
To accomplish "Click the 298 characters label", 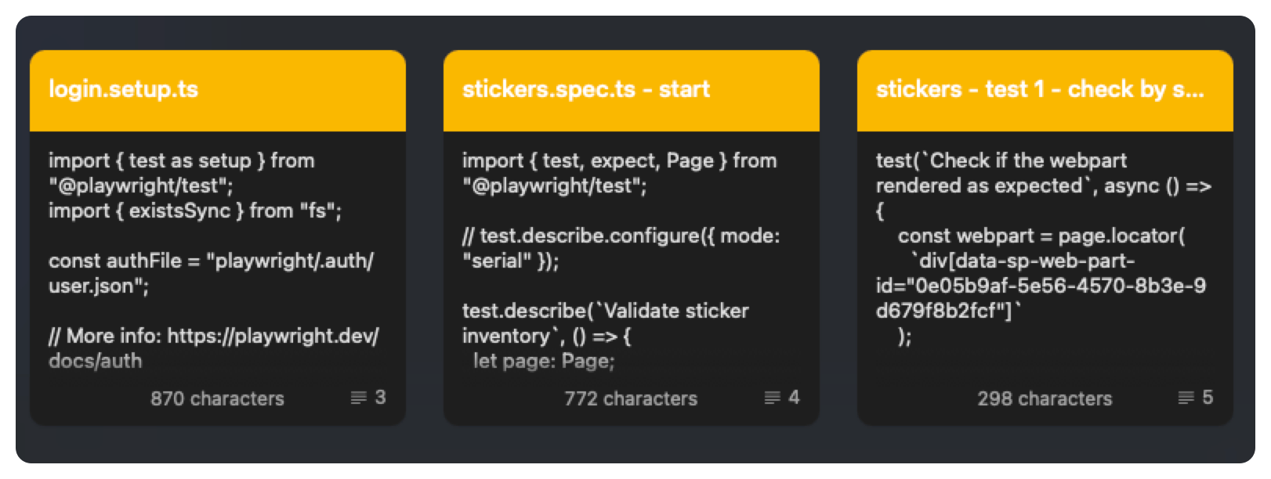I will click(x=1045, y=398).
